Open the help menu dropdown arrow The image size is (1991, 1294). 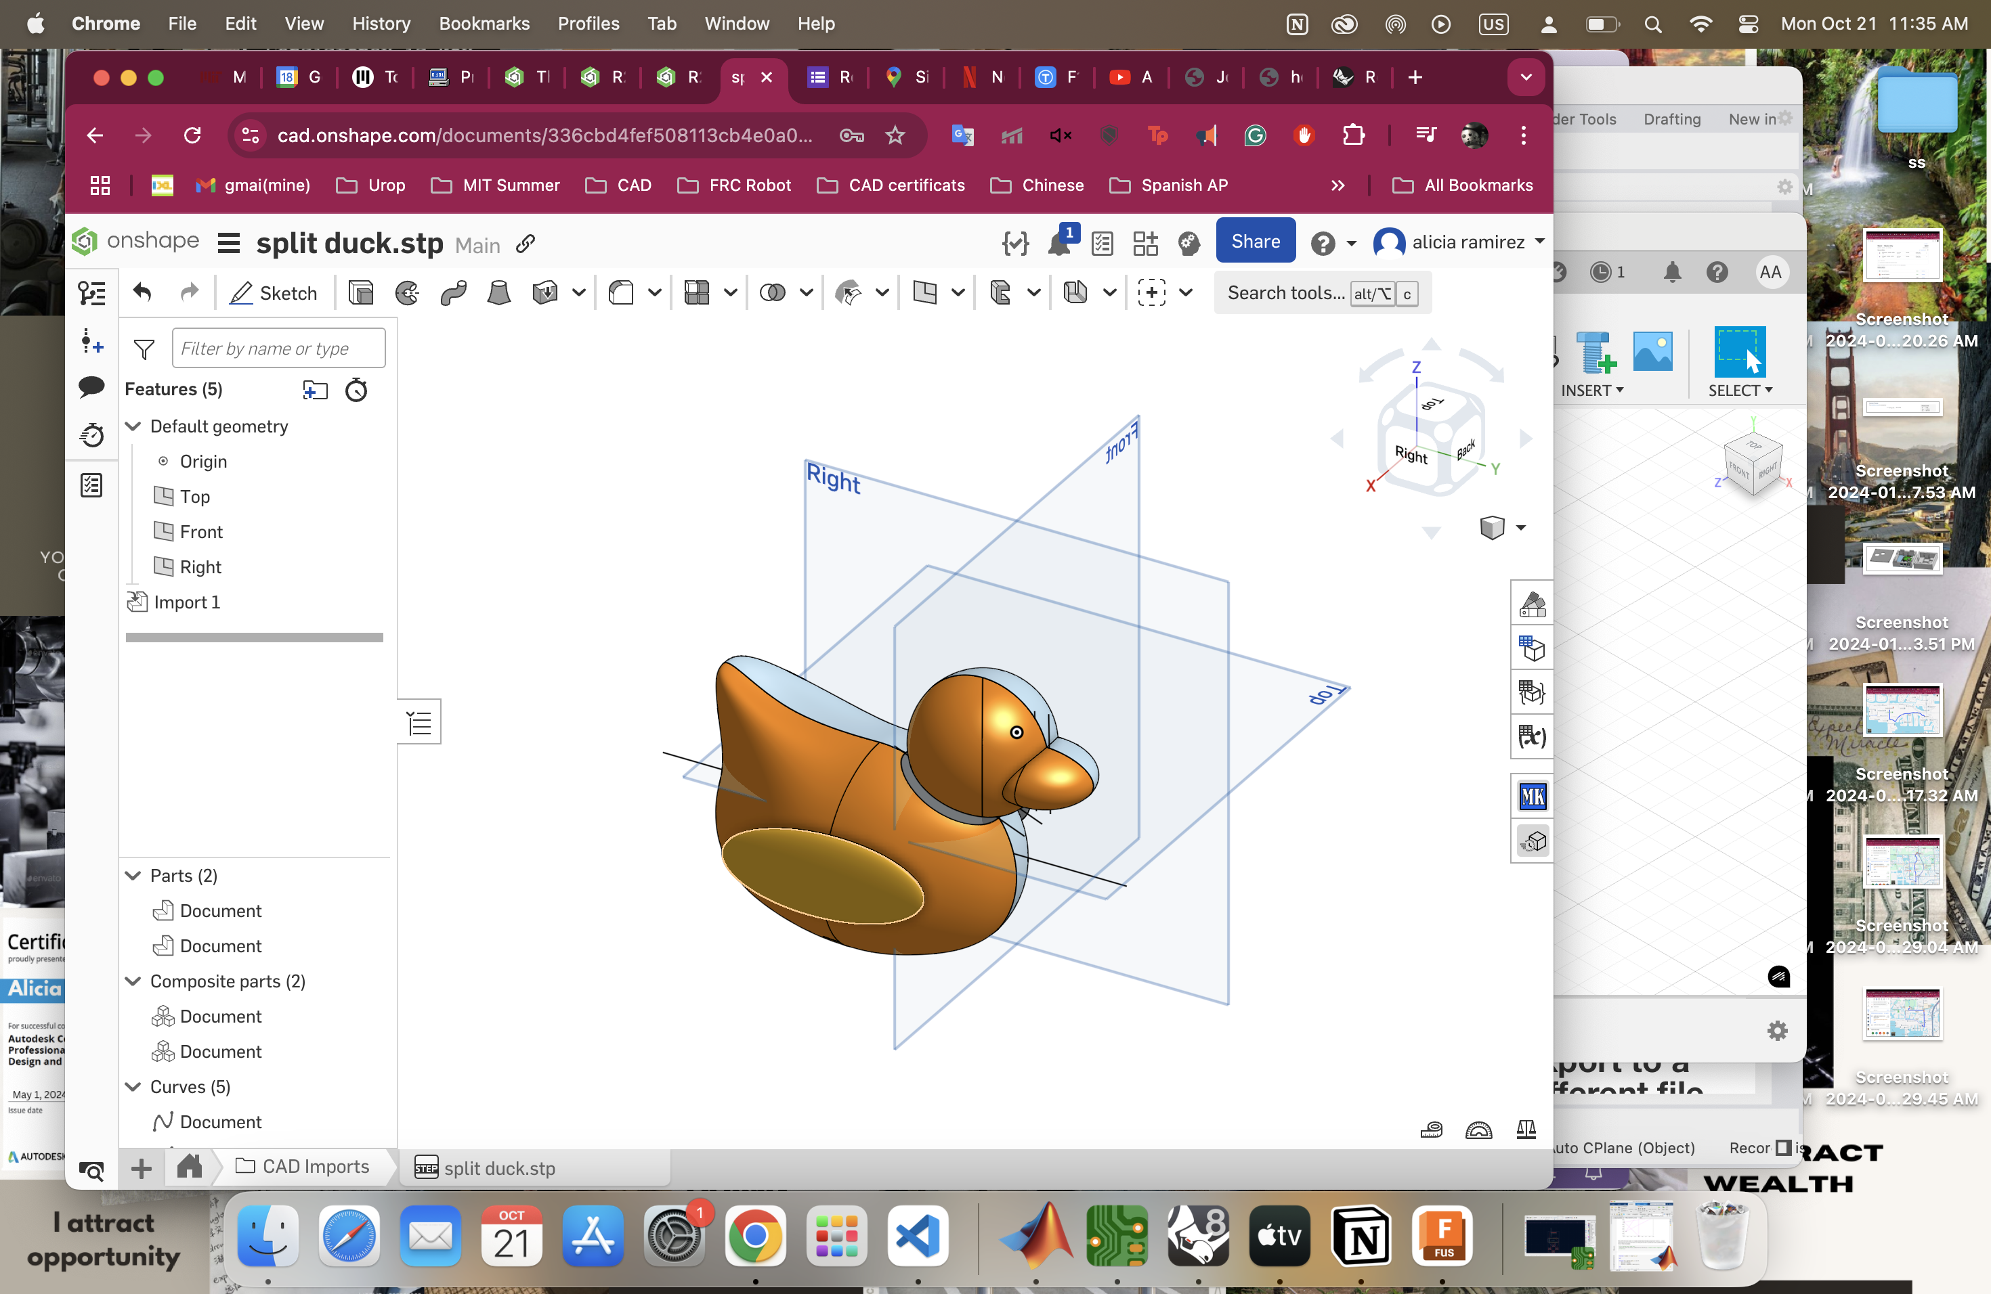coord(1351,243)
